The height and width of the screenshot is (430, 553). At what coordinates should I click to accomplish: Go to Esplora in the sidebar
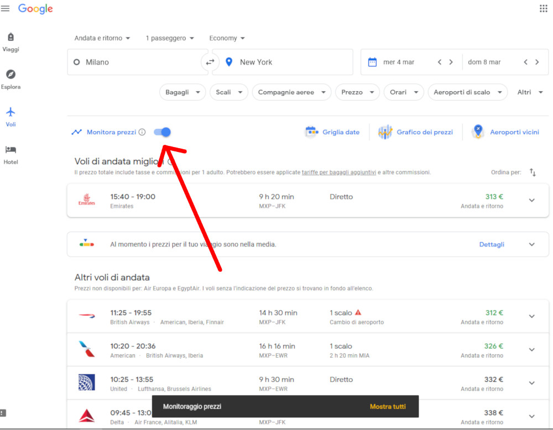[11, 79]
